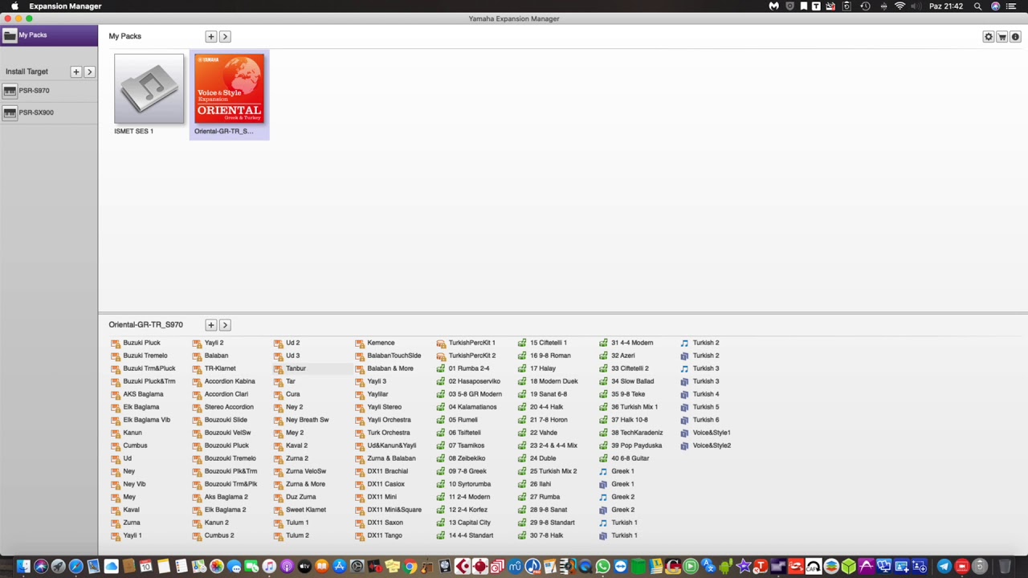The image size is (1028, 578).
Task: Click the Voice&Style2 registration icon
Action: click(684, 446)
